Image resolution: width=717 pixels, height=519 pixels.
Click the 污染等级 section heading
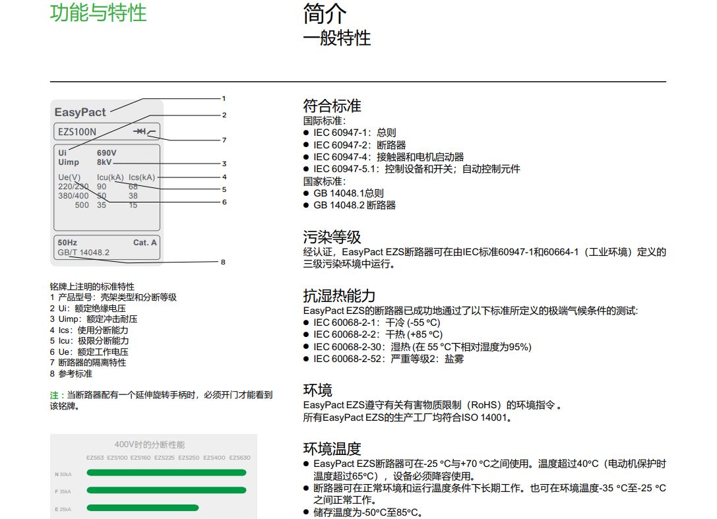332,237
